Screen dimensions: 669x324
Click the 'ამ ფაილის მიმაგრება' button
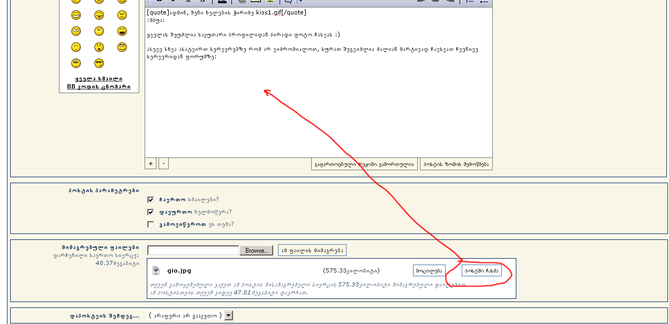312,250
